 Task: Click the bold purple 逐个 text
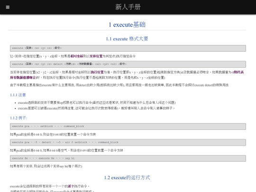pos(71,186)
